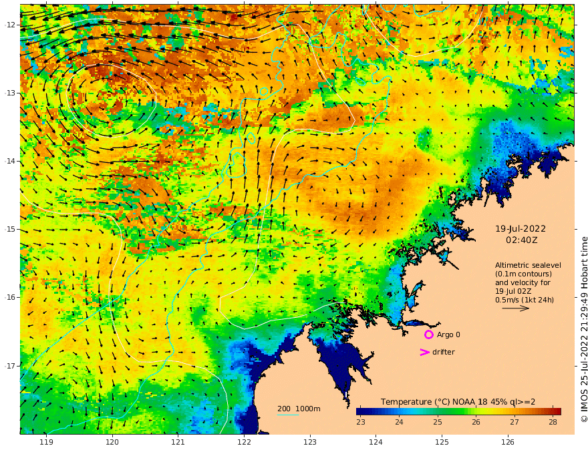Click longitude axis label 122
The width and height of the screenshot is (588, 454).
click(x=244, y=442)
